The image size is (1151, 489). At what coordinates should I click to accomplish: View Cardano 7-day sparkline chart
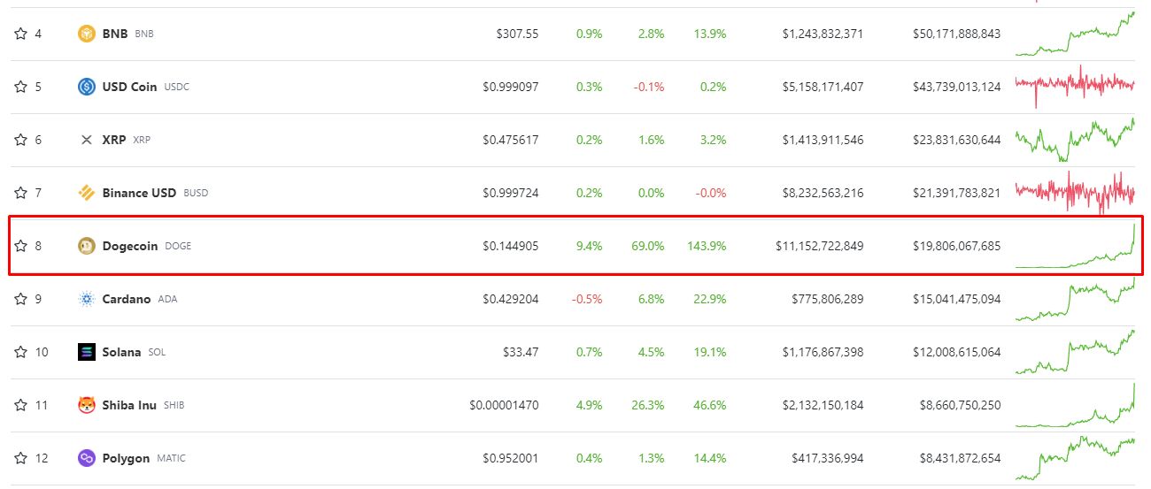coord(1075,299)
